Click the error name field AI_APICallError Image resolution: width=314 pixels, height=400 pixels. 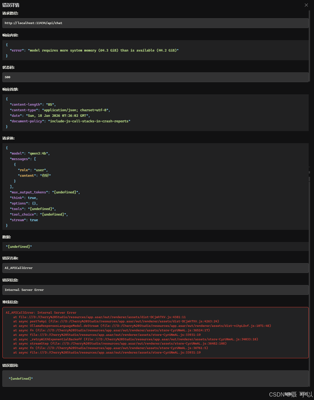coord(155,268)
